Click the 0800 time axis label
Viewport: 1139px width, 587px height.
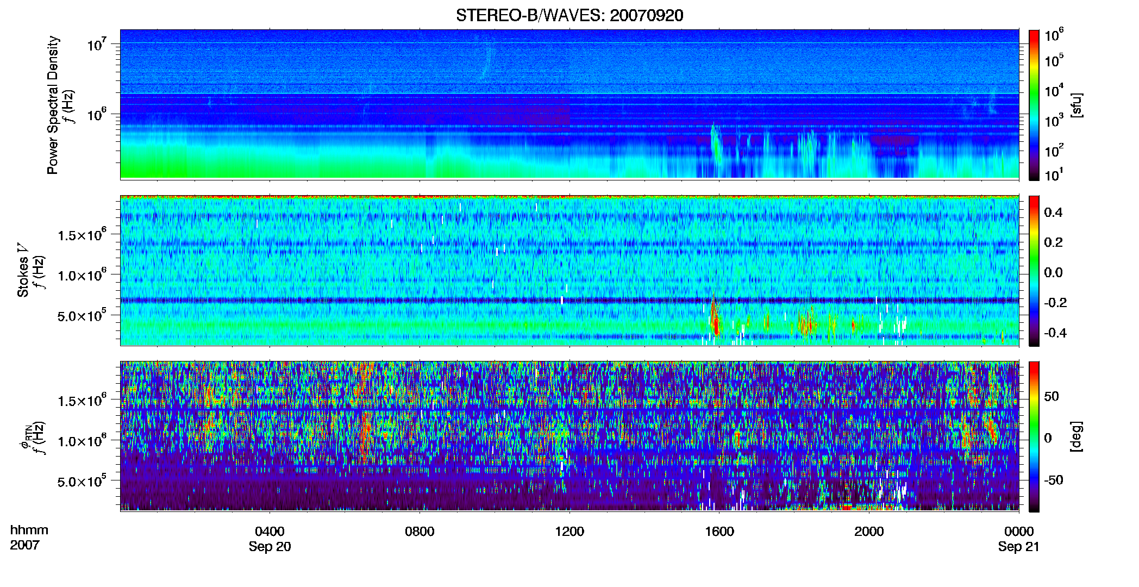pos(420,531)
